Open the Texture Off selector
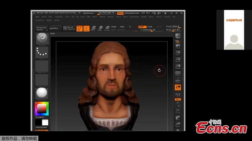The width and height of the screenshot is (252, 141). tap(42, 80)
